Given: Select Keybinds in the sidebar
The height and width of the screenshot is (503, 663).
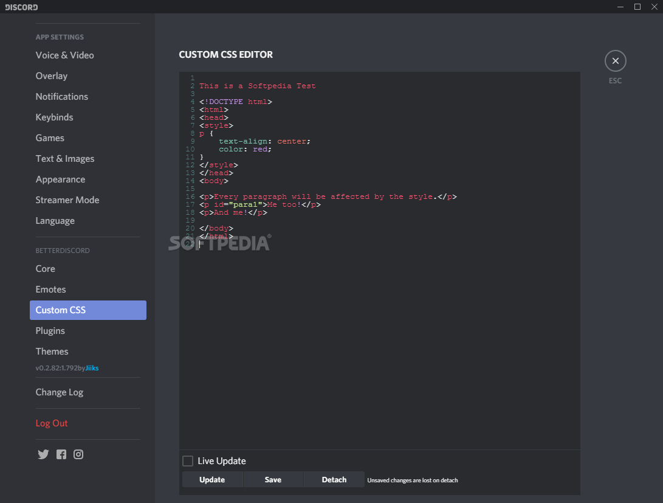Looking at the screenshot, I should (54, 117).
